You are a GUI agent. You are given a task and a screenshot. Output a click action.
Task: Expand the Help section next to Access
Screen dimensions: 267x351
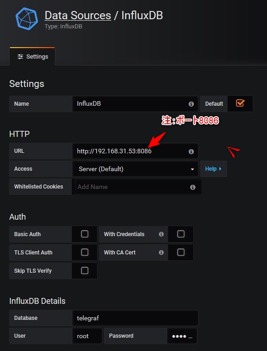coord(213,169)
